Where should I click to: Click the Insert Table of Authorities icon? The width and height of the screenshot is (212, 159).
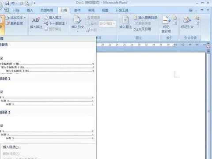(197, 18)
